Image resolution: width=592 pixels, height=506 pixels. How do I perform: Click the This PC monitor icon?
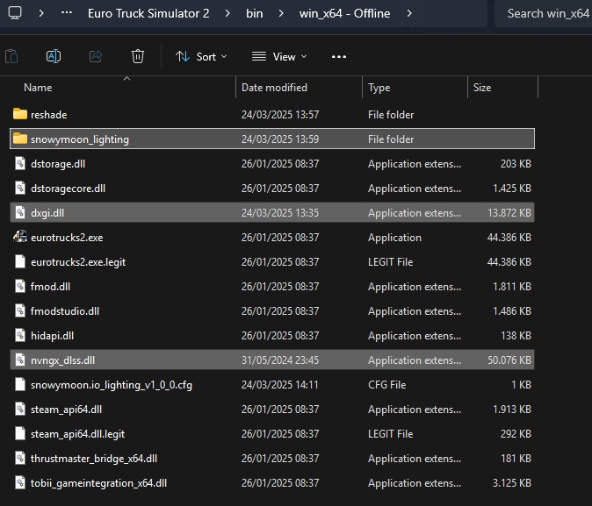coord(15,13)
